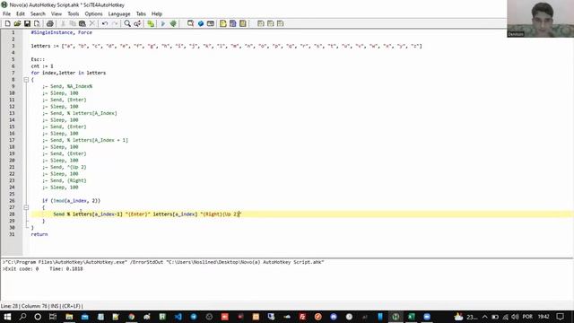Screen dimensions: 574x323
Task: Open the Windows Start menu
Action: [7, 317]
